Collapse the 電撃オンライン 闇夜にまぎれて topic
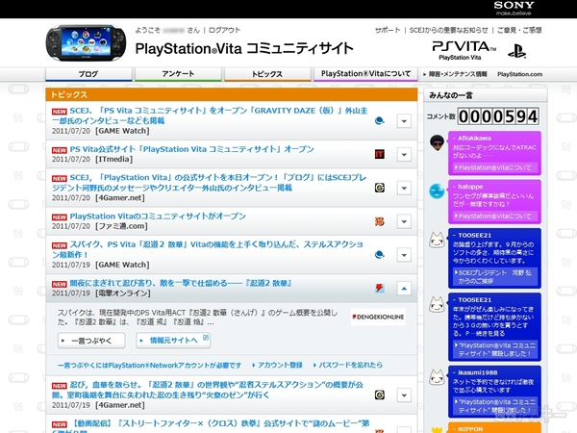Image resolution: width=577 pixels, height=433 pixels. [404, 289]
